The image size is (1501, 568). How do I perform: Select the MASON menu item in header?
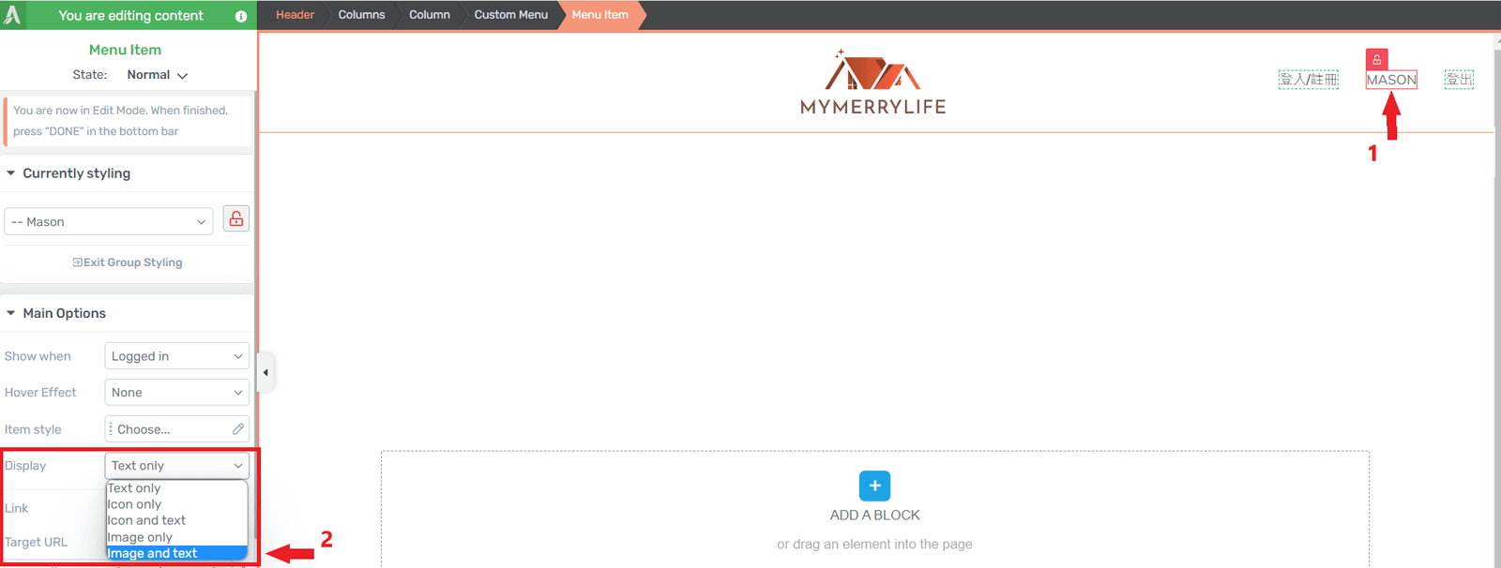point(1391,80)
